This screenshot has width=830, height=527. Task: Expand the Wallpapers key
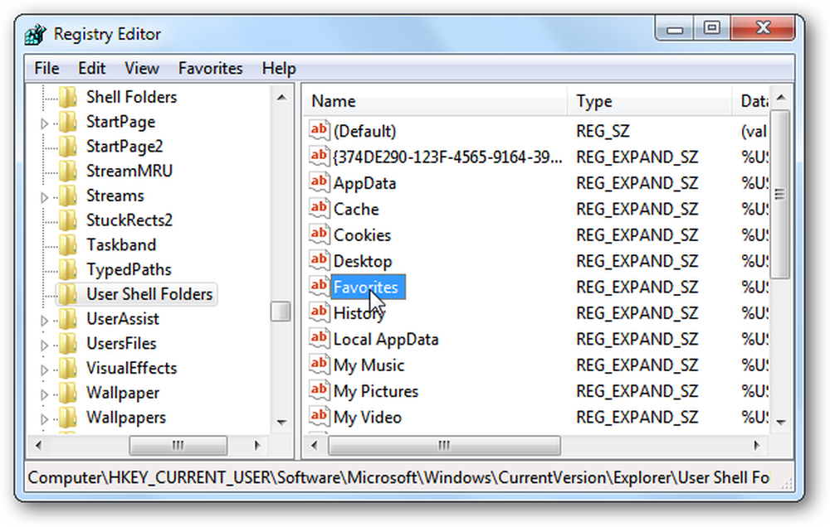pyautogui.click(x=45, y=420)
